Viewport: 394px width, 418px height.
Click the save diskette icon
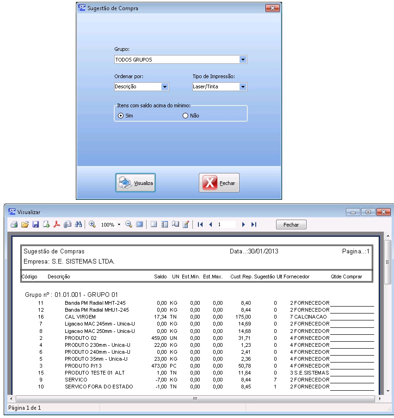point(36,225)
